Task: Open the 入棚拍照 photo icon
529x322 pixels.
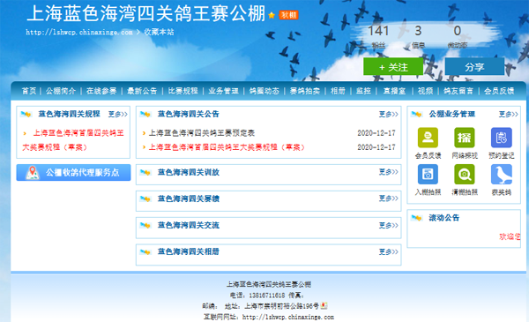Action: (x=428, y=174)
